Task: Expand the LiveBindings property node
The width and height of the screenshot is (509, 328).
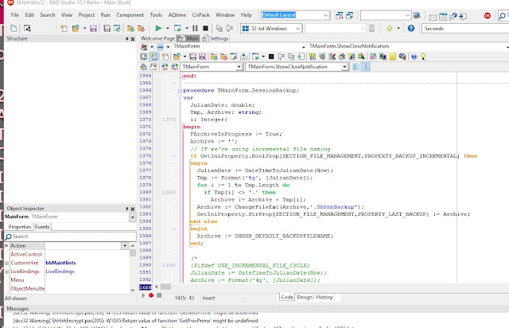Action: click(x=6, y=271)
